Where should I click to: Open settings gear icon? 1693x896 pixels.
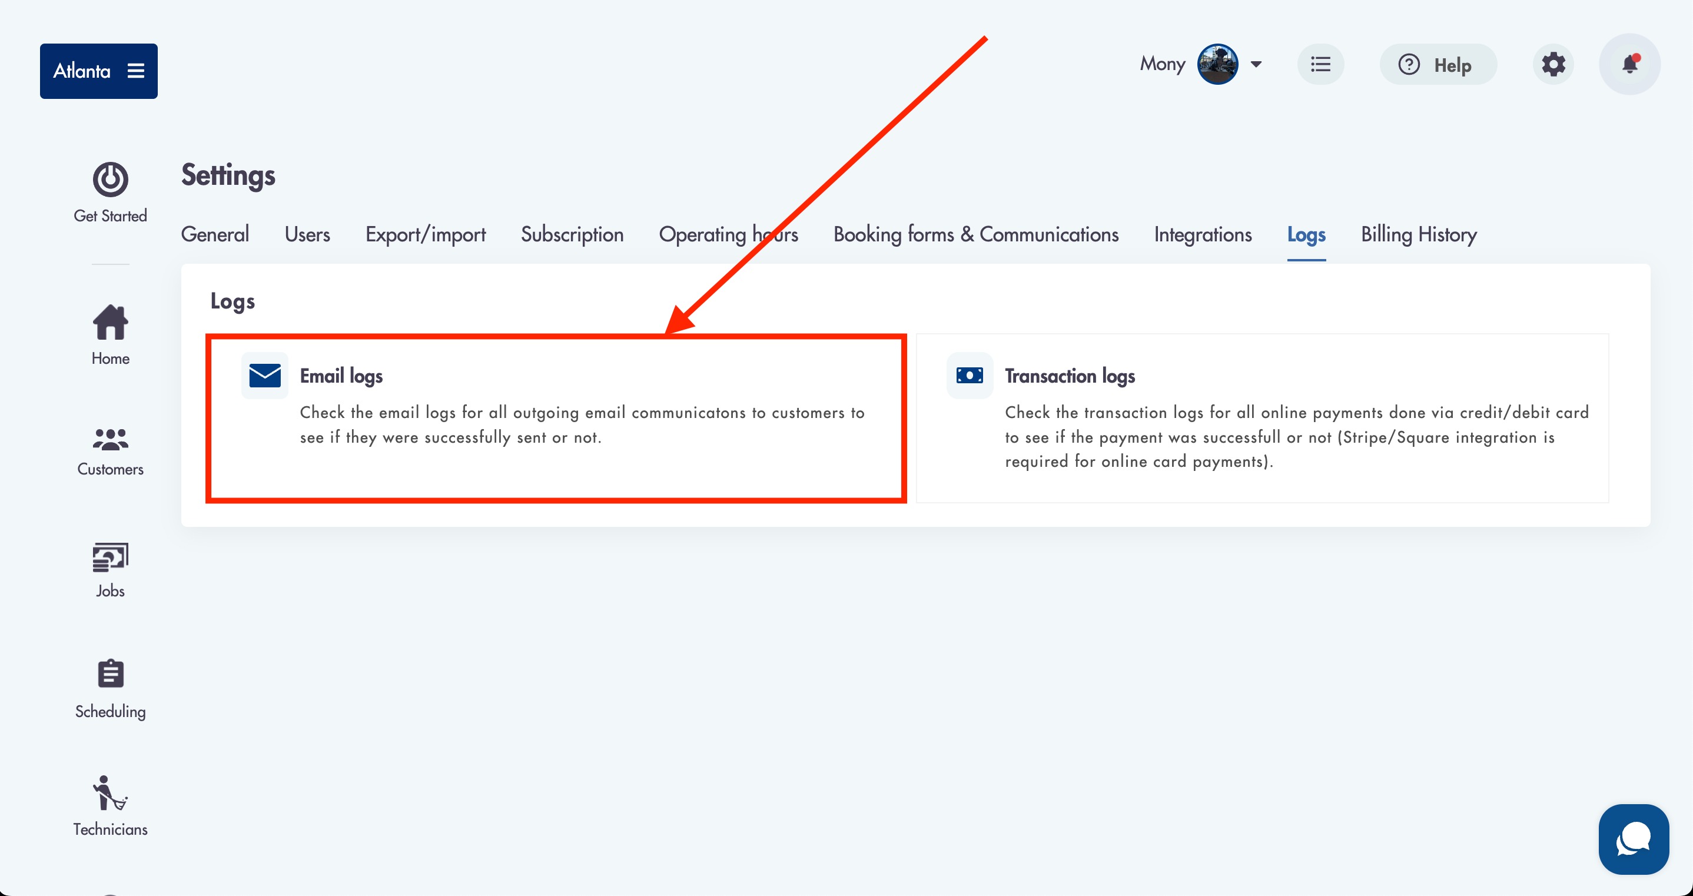tap(1553, 64)
